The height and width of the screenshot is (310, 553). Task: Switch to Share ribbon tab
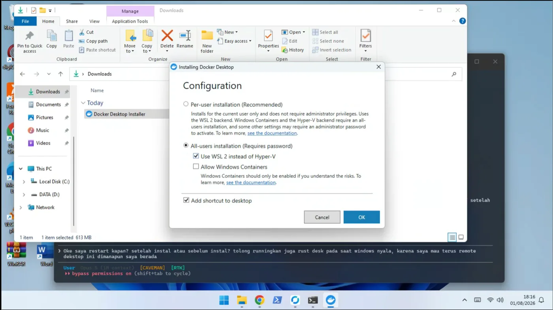click(72, 21)
